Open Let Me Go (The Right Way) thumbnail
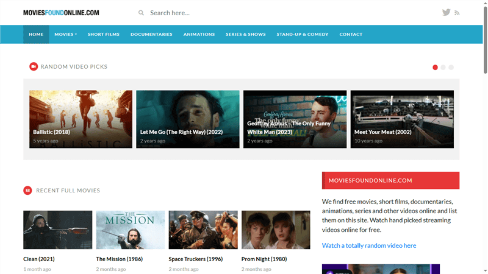 (188, 119)
